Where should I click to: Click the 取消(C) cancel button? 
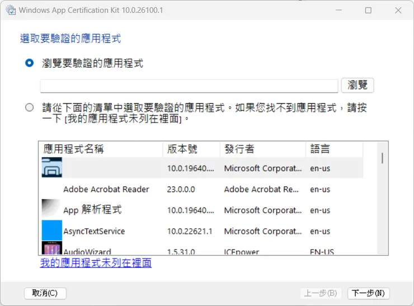click(45, 293)
